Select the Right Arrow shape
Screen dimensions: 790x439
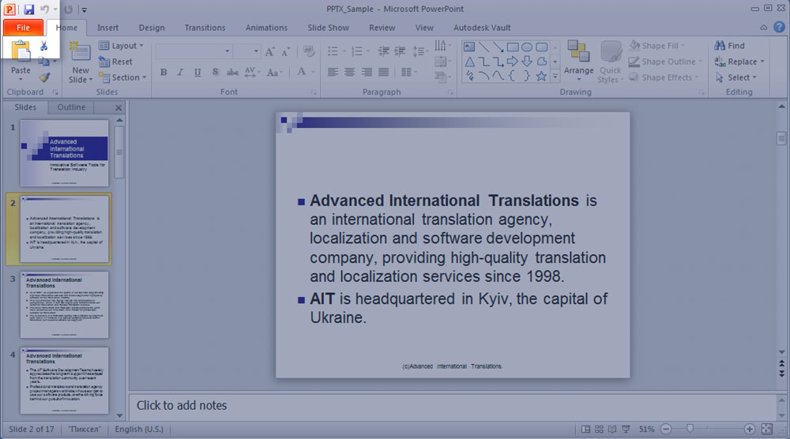coord(513,62)
